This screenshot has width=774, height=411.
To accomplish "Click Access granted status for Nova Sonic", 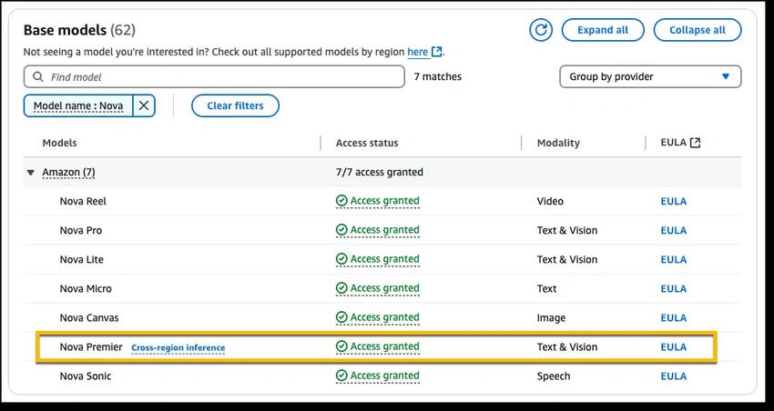I will [378, 376].
